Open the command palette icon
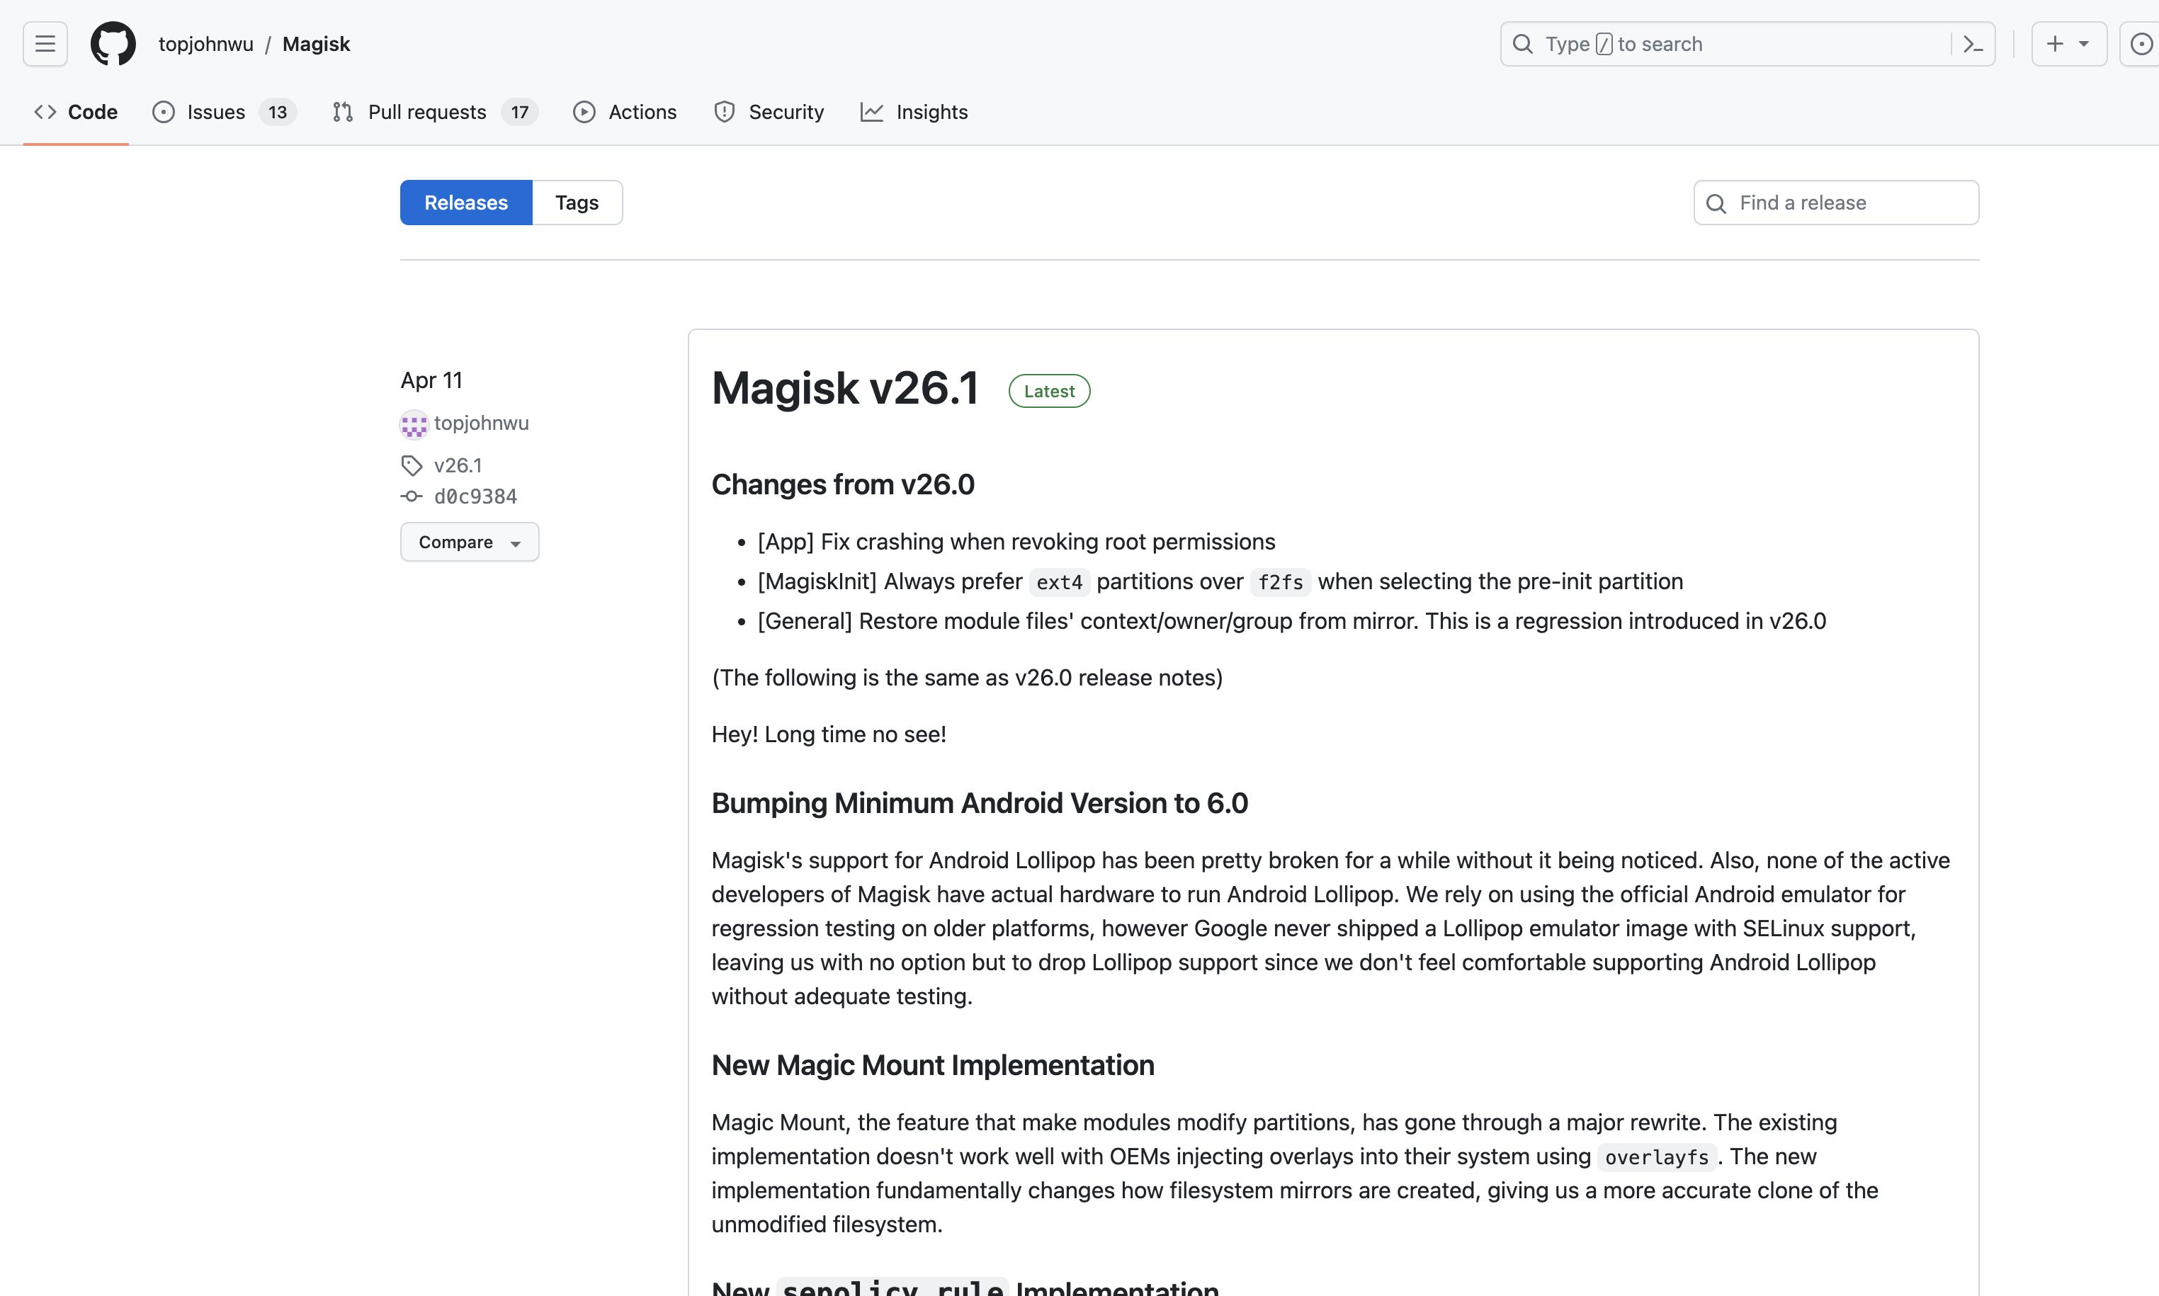Viewport: 2159px width, 1296px height. point(1973,44)
